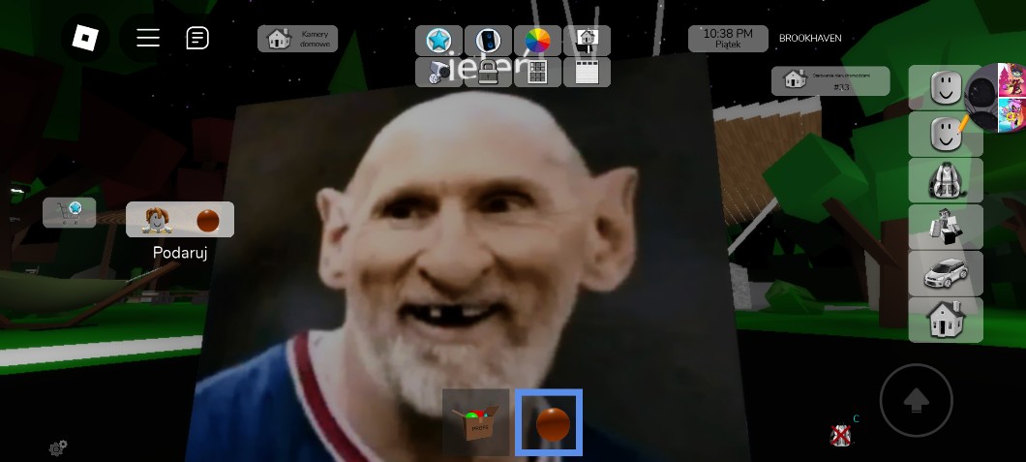Click the house for-sale sign icon

coord(587,41)
